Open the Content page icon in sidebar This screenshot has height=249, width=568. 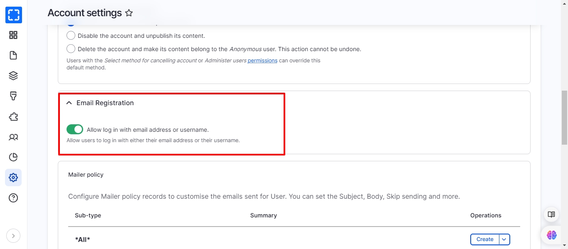tap(13, 55)
